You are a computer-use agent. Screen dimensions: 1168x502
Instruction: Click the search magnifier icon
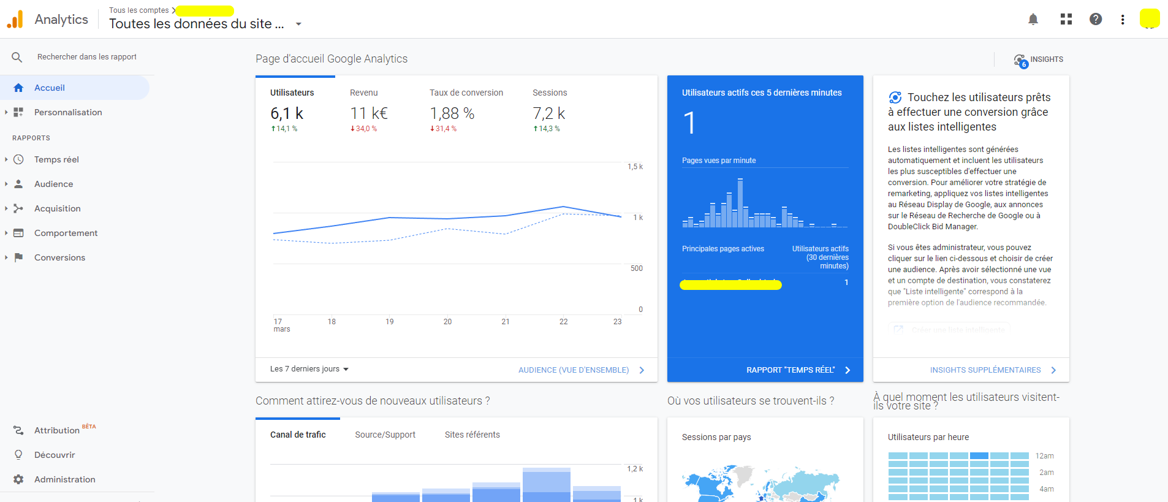click(17, 57)
